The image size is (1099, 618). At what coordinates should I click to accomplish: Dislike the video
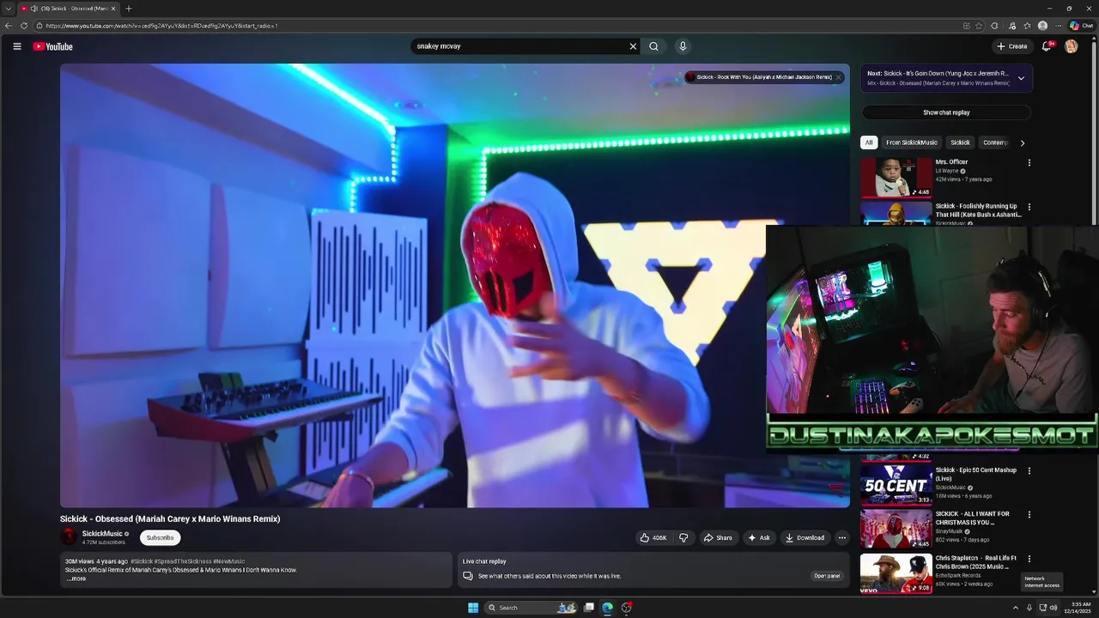pos(683,538)
